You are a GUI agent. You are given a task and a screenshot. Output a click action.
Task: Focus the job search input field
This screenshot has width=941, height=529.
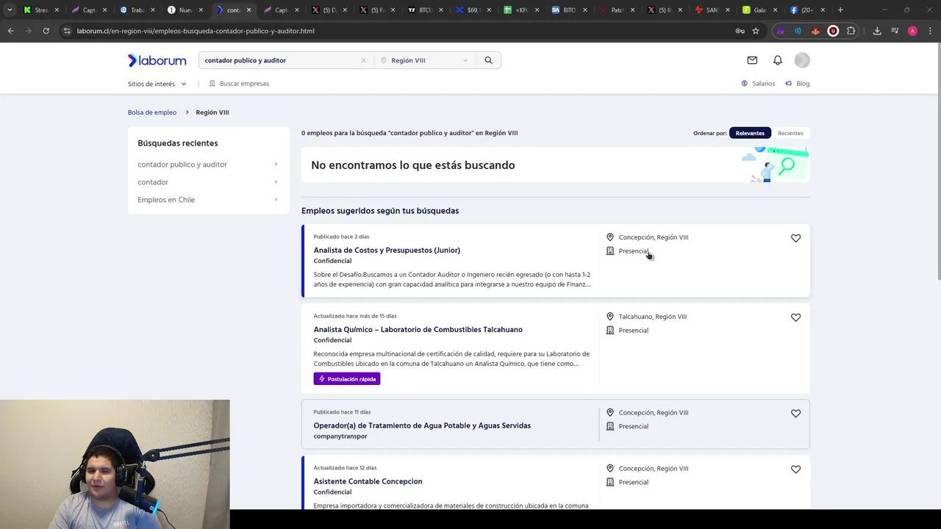pyautogui.click(x=279, y=60)
